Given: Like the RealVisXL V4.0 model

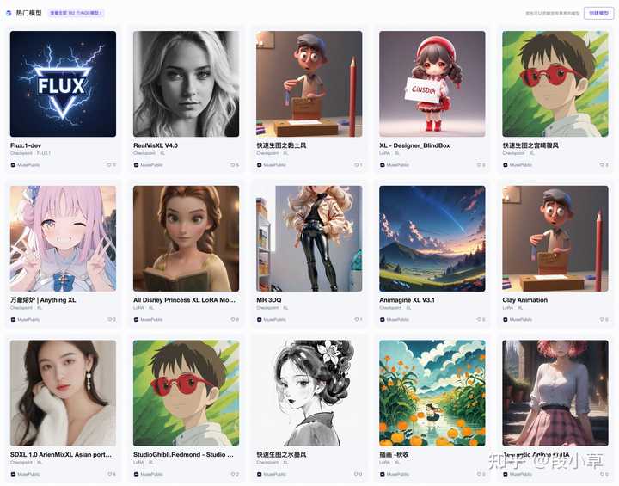Looking at the screenshot, I should tap(232, 165).
